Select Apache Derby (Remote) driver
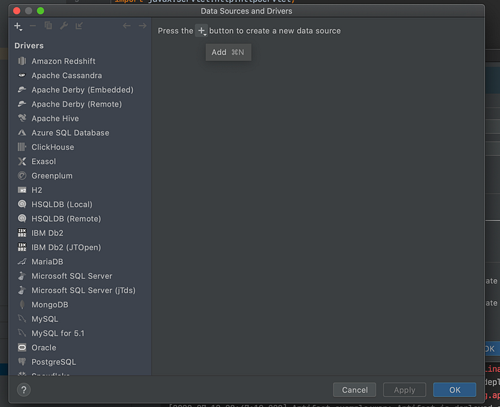This screenshot has height=407, width=500. [x=76, y=104]
